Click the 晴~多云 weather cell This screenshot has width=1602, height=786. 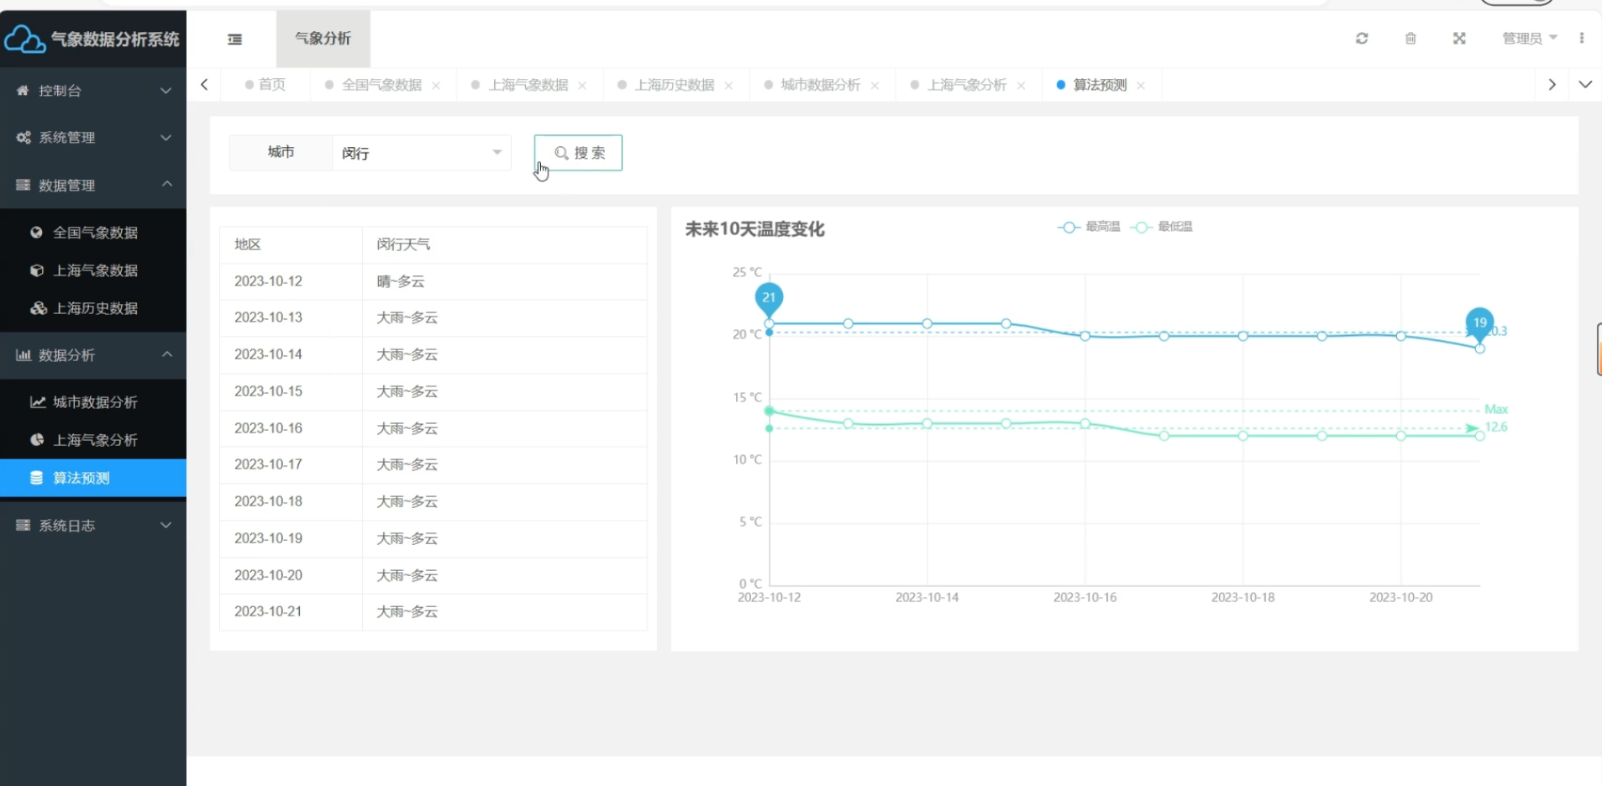[x=504, y=281]
